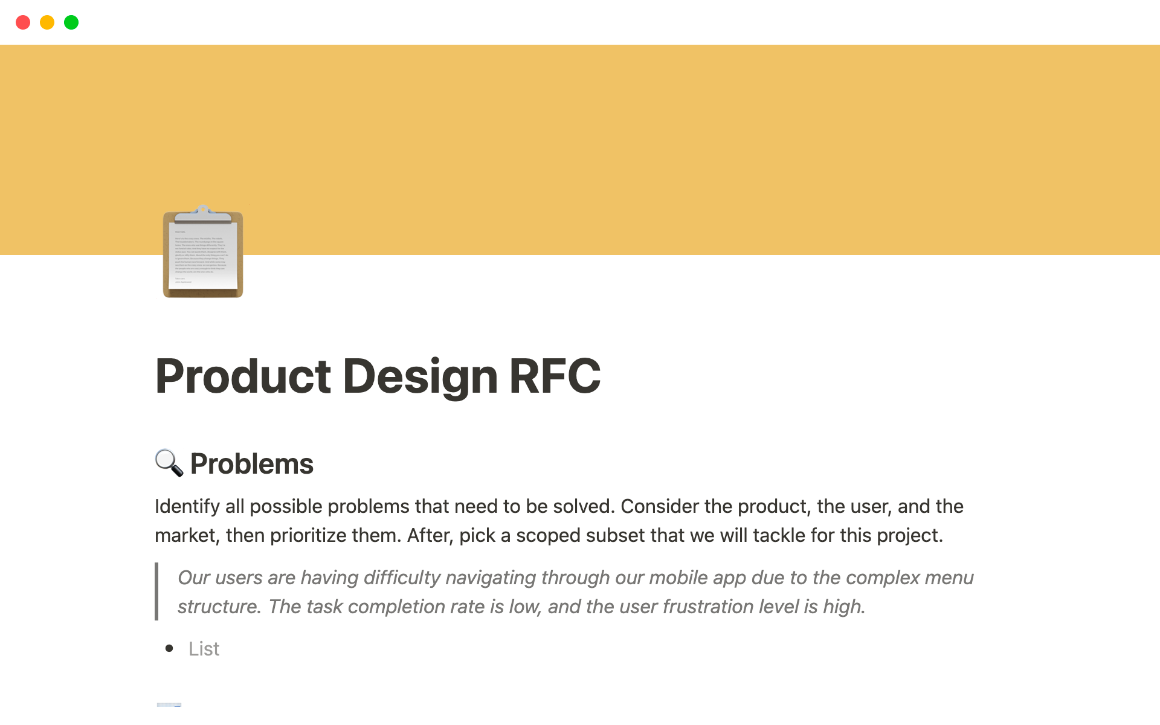Click the green full-screen window button
Viewport: 1160px width, 725px height.
tap(71, 22)
